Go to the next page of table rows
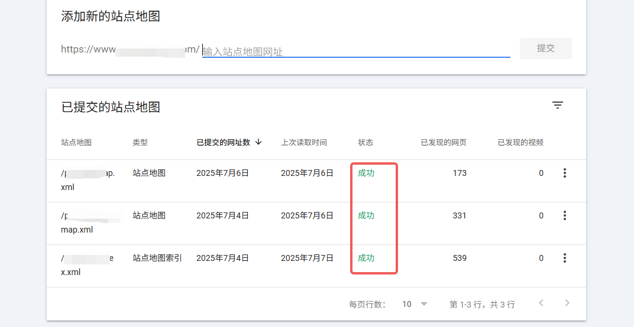Viewport: 634px width, 327px height. (567, 303)
